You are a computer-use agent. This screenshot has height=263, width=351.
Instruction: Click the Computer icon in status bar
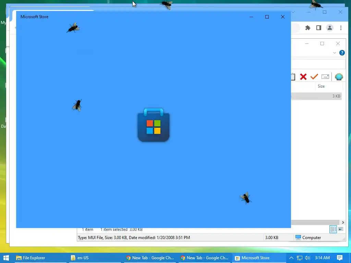click(x=298, y=238)
